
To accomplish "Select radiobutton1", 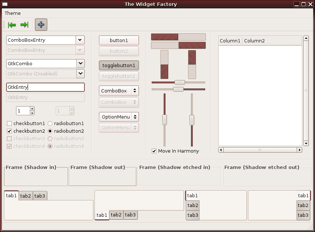I will point(50,124).
